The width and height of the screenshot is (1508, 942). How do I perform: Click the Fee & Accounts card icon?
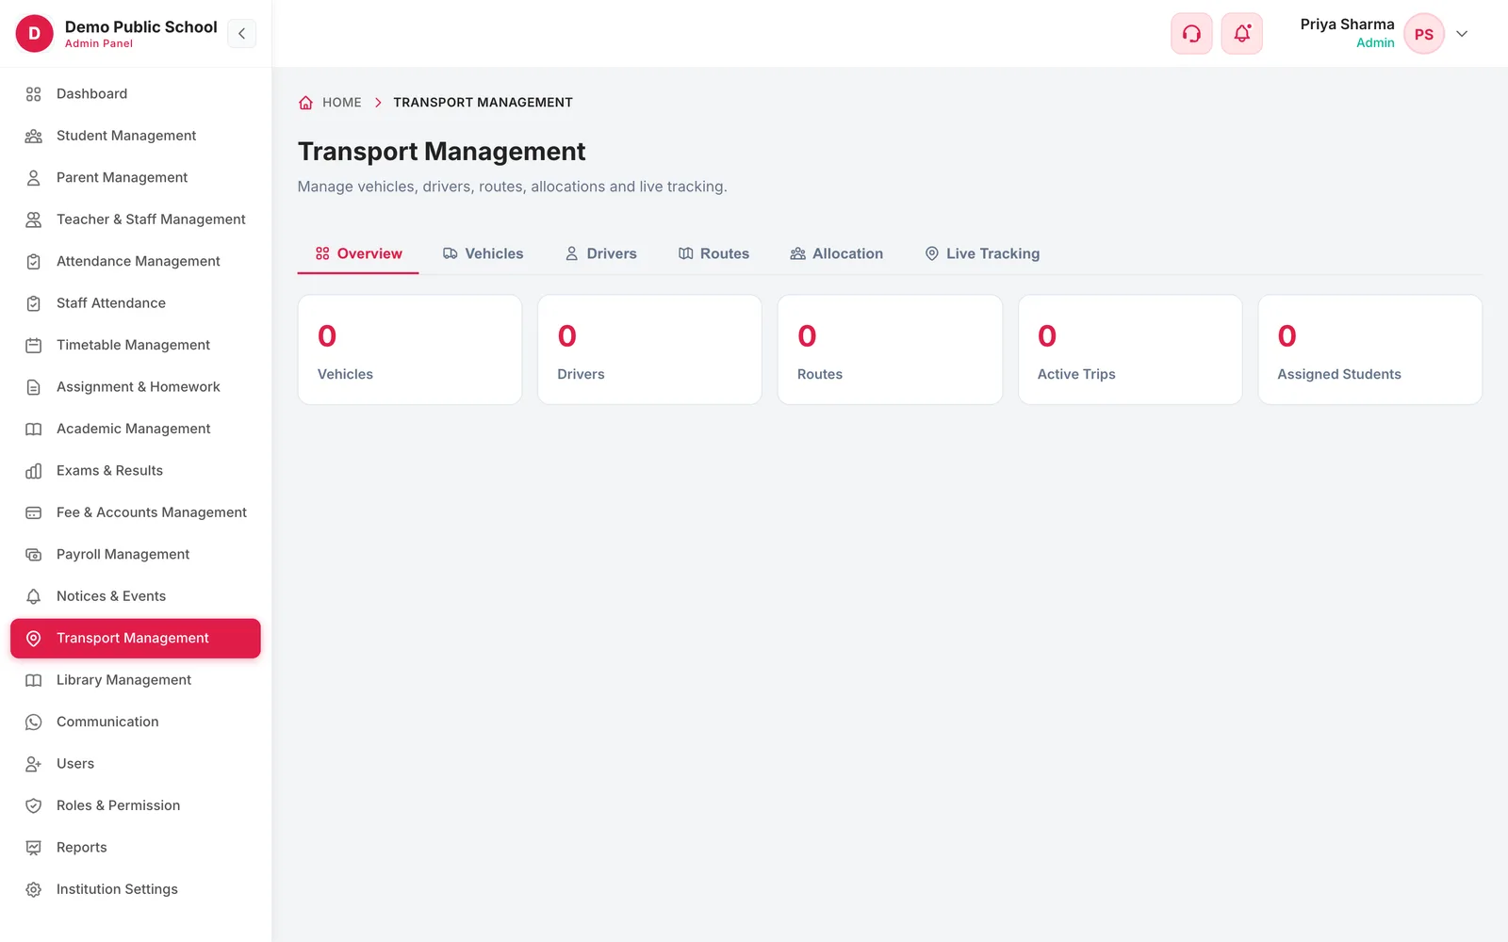[x=33, y=512]
